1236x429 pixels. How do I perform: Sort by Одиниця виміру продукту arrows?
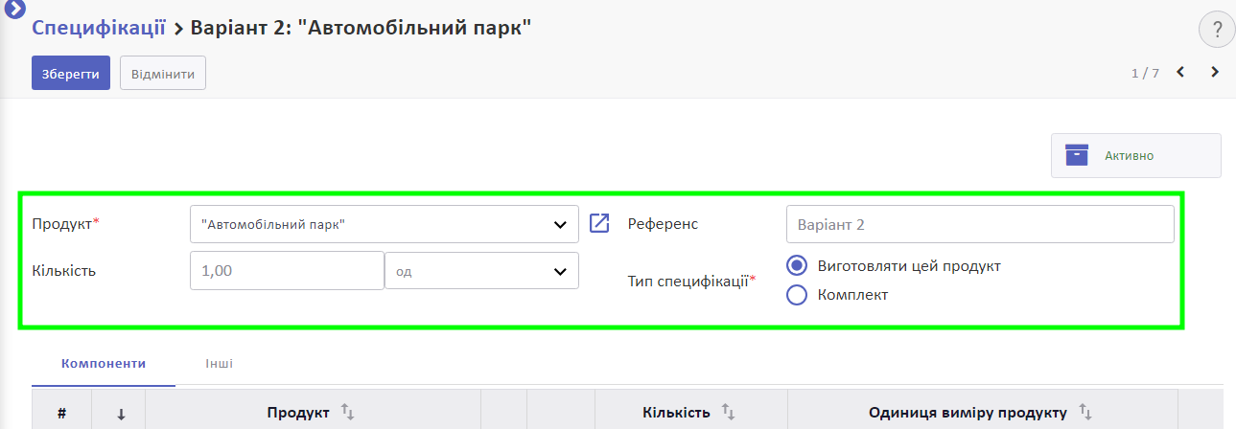1084,413
